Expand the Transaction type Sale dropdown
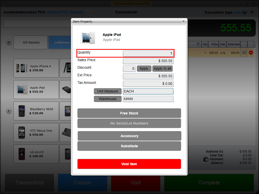Screen dimensions: 259x194 click(245, 12)
